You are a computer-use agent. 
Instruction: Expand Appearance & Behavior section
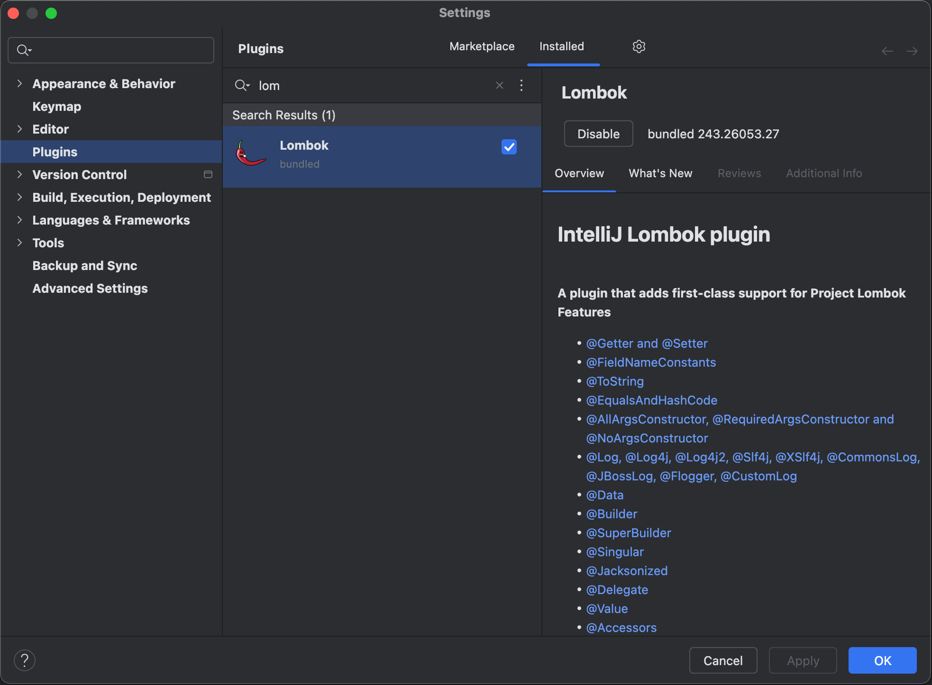click(x=19, y=83)
